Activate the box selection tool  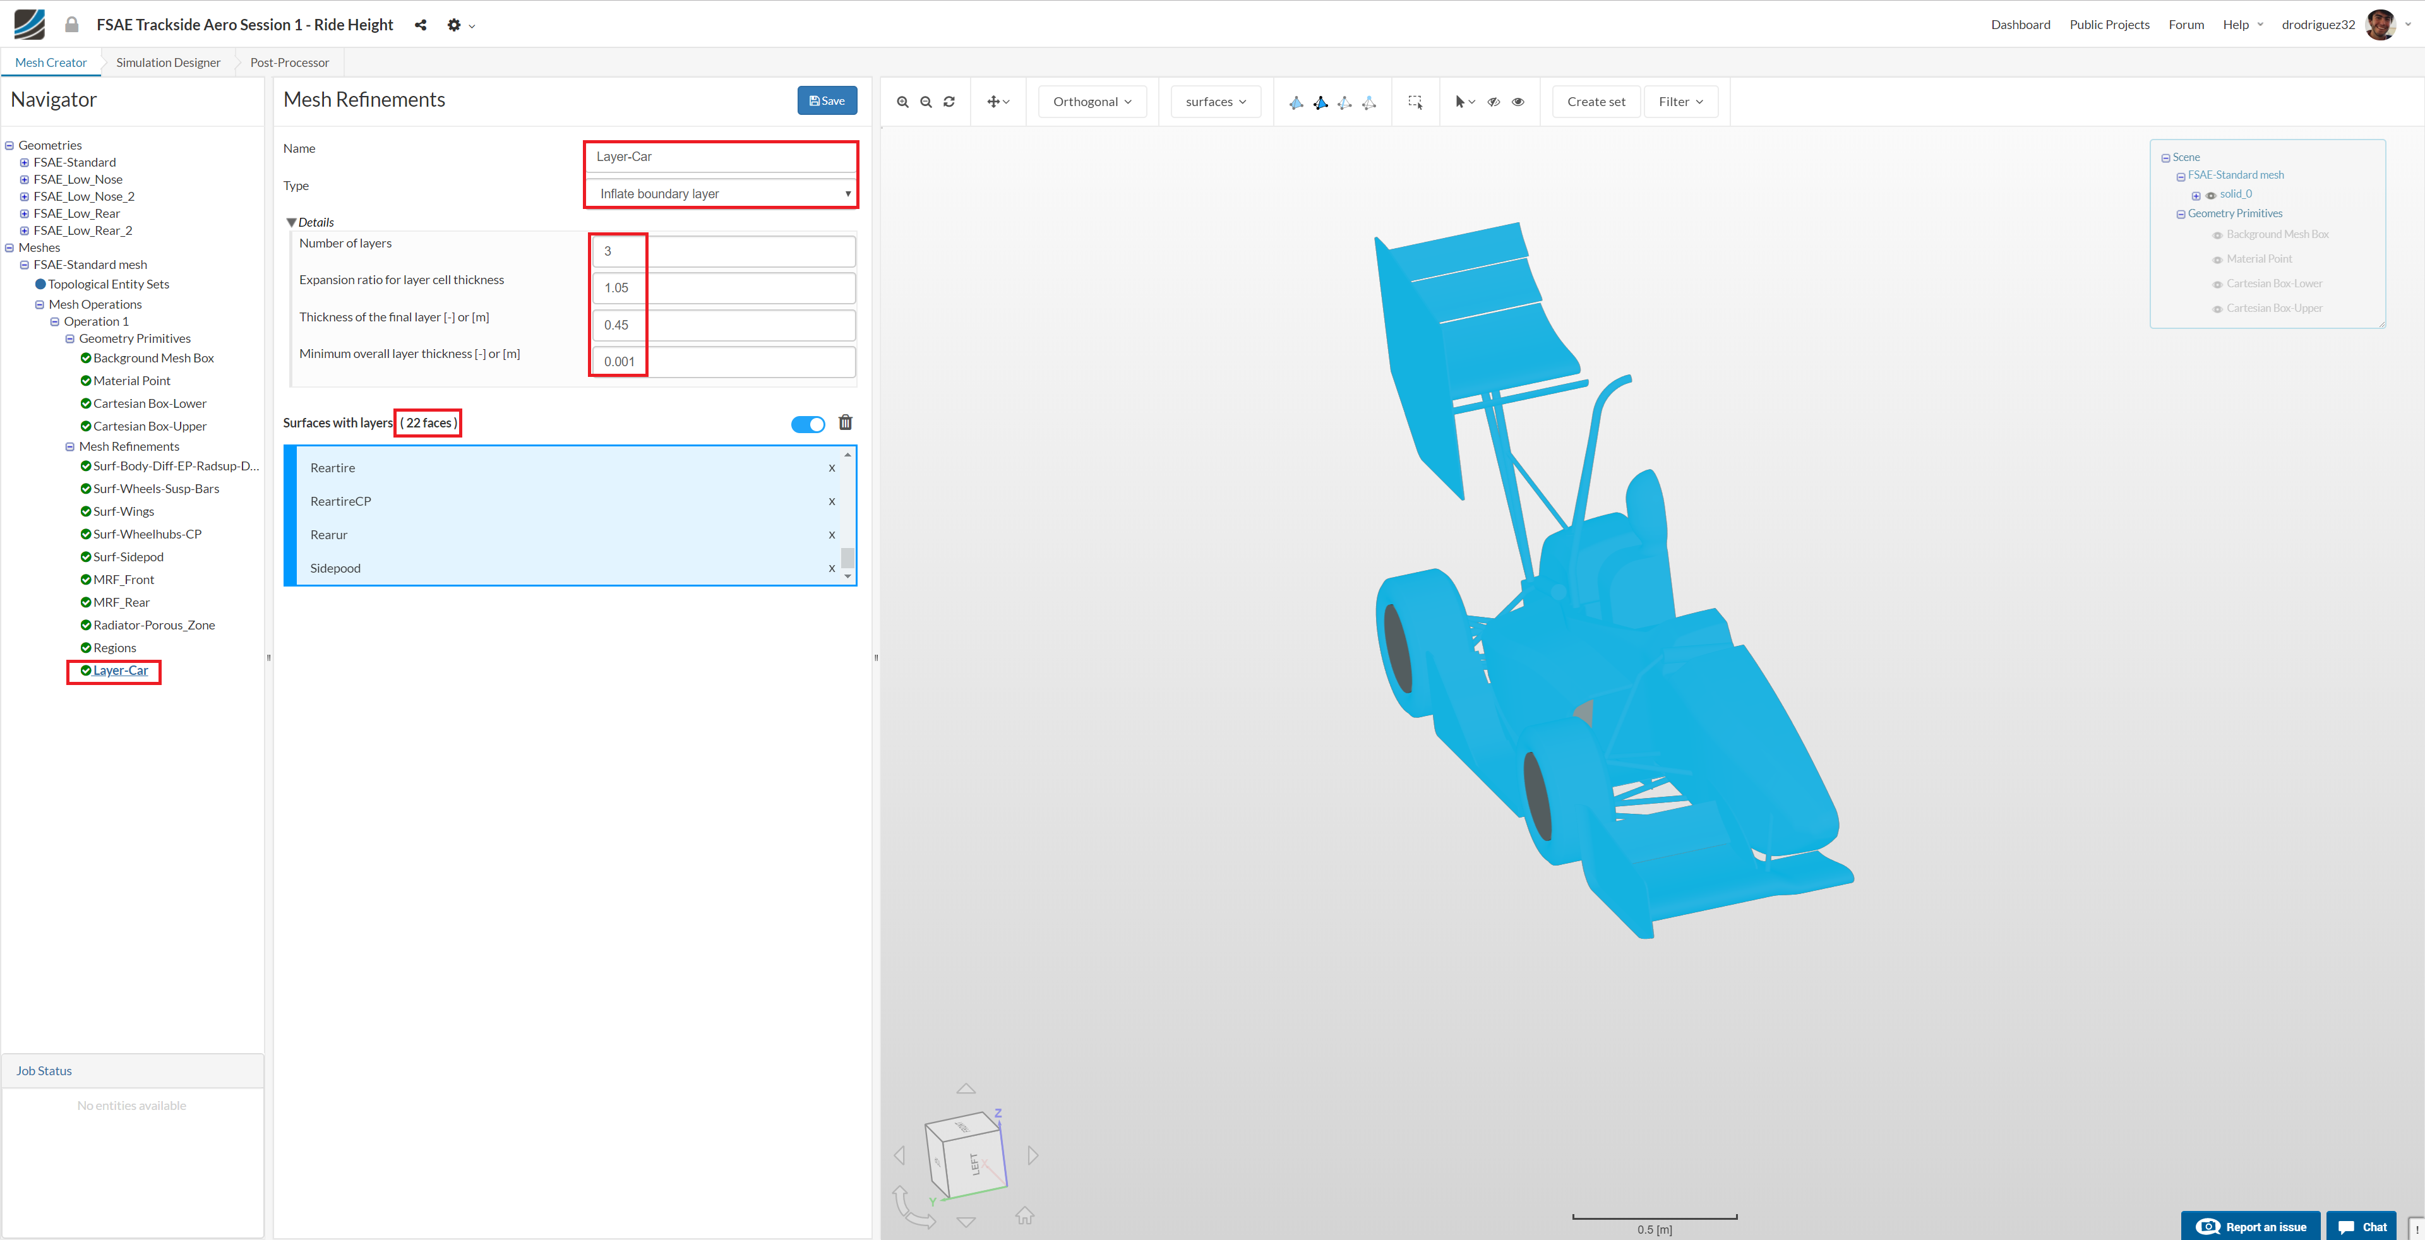click(1415, 102)
